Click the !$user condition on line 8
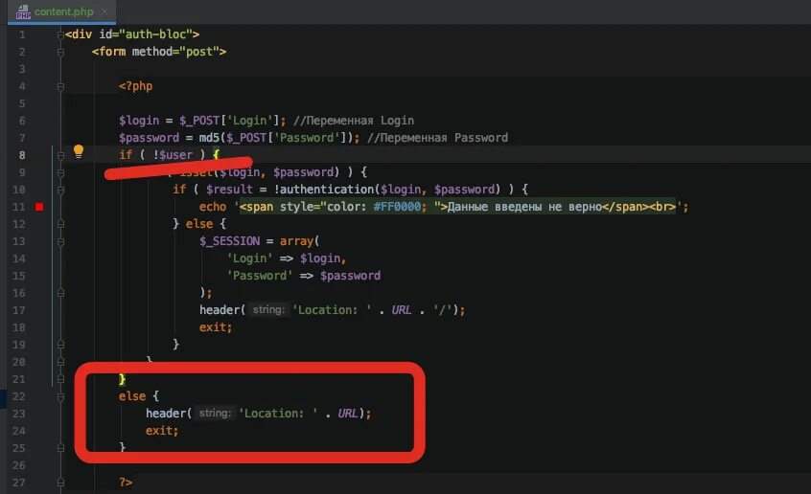This screenshot has width=811, height=494. point(173,154)
